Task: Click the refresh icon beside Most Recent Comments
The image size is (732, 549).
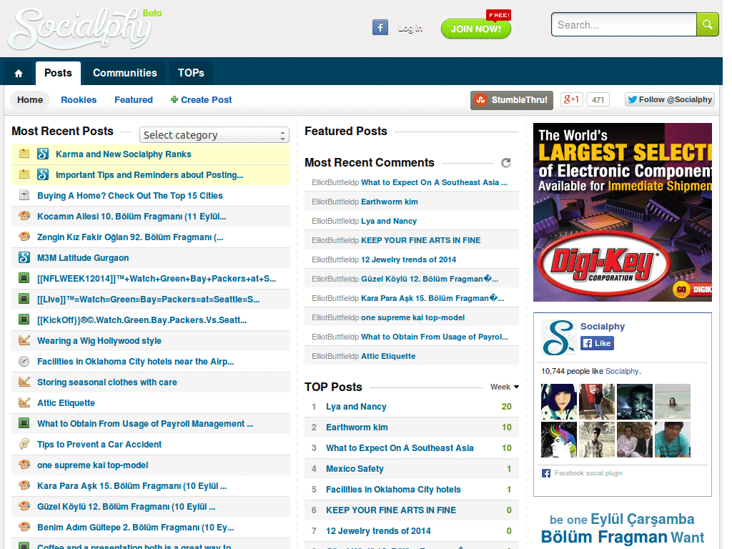Action: 505,162
